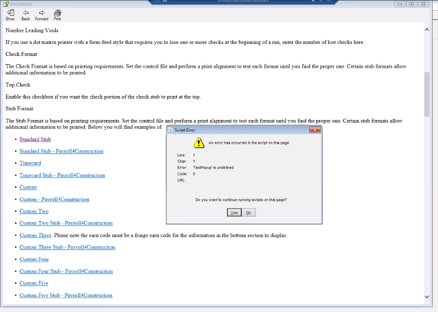Click the Foundation help window icon
The image size is (438, 312).
click(x=6, y=4)
